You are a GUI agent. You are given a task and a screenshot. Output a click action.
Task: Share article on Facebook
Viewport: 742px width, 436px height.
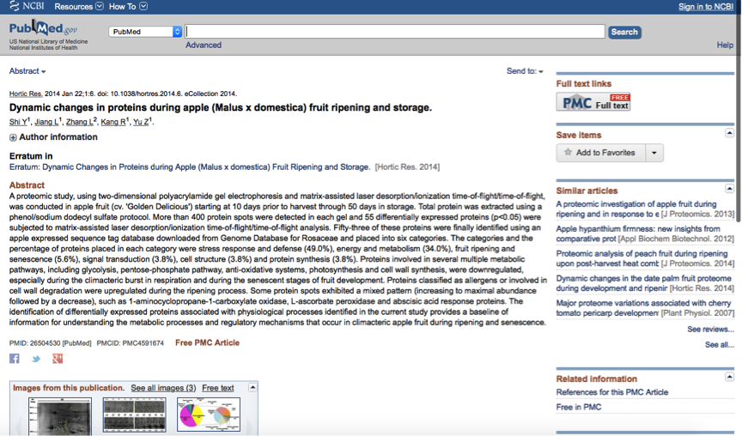pyautogui.click(x=15, y=359)
